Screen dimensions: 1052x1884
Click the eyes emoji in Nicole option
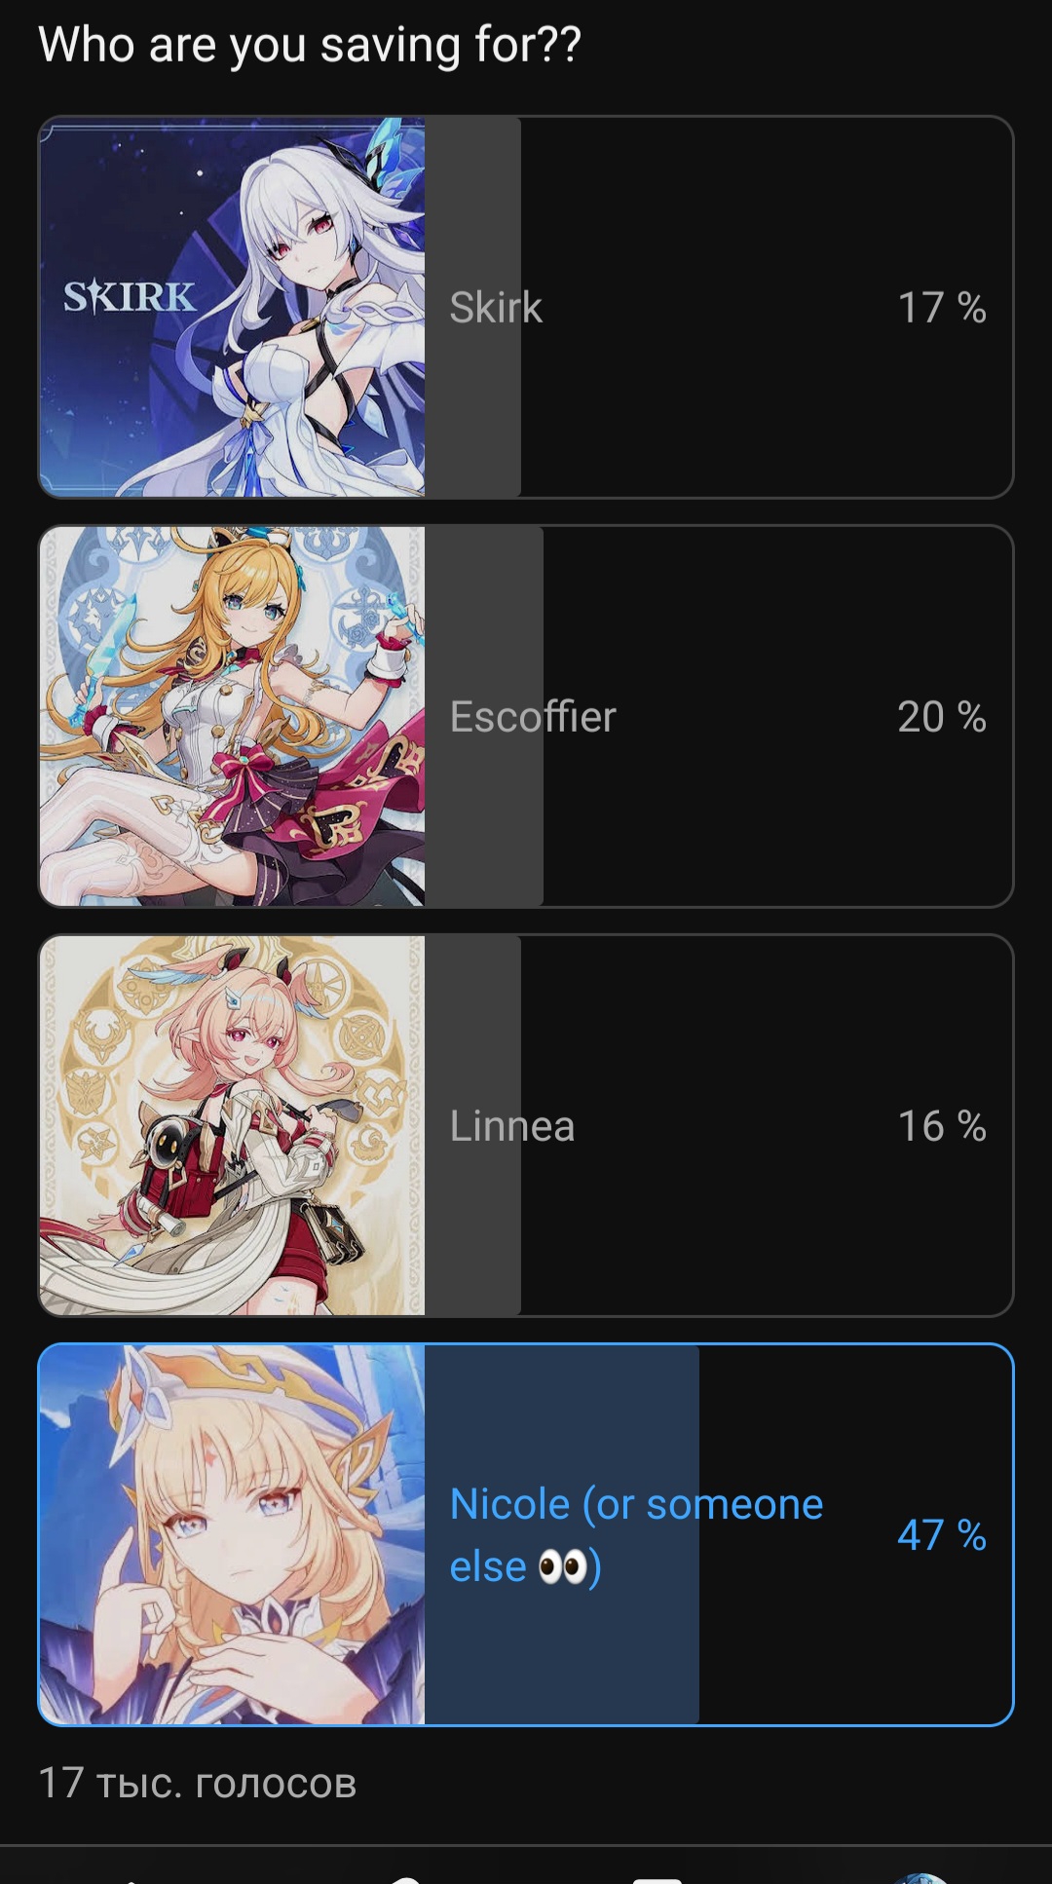point(562,1567)
